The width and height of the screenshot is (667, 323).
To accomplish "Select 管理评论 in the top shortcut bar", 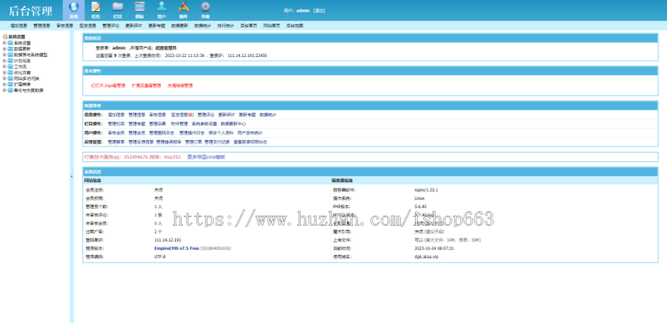I will 110,25.
